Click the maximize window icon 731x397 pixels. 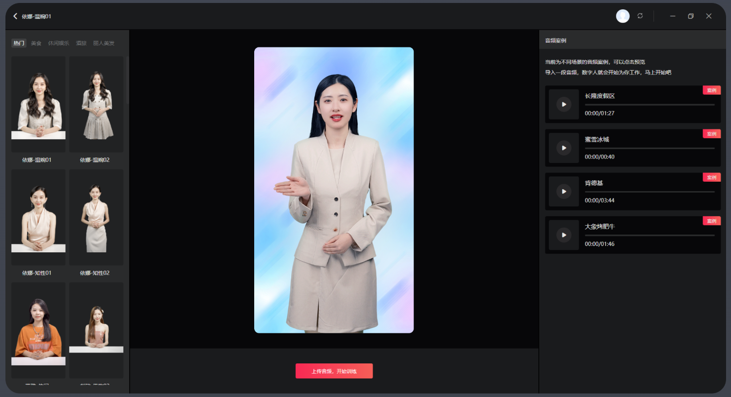691,16
